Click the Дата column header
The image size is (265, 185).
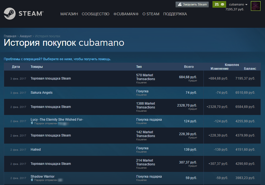(x=16, y=67)
